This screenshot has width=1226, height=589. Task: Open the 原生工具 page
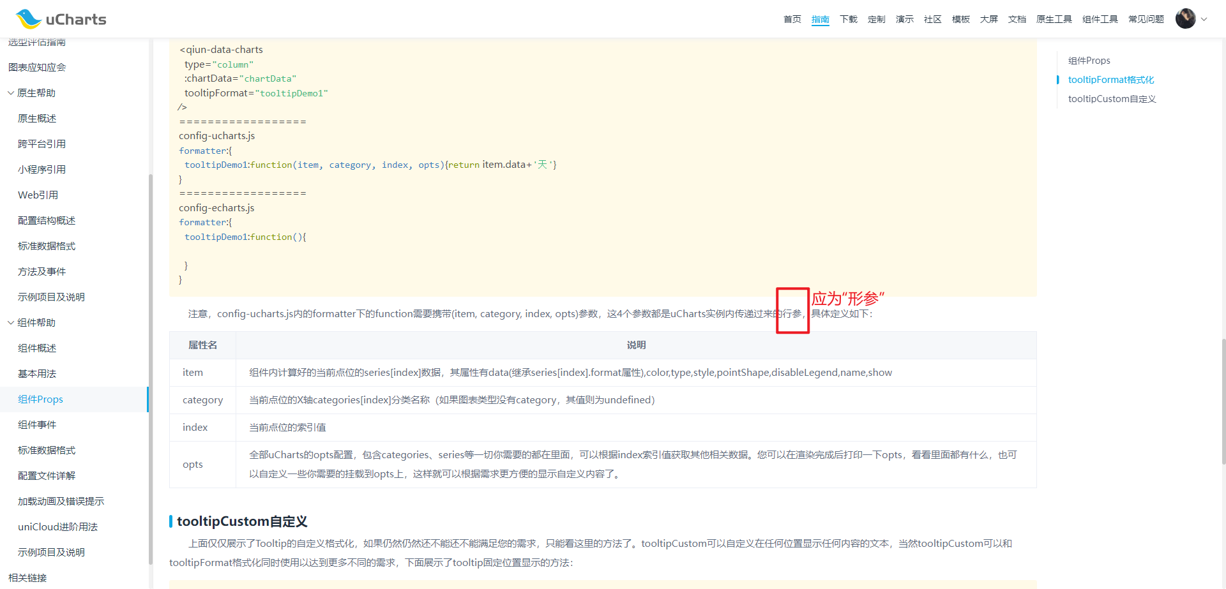coord(1054,19)
